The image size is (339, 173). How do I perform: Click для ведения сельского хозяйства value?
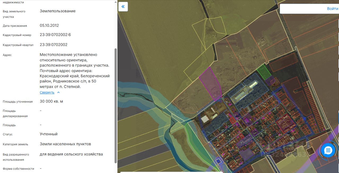coord(71,154)
